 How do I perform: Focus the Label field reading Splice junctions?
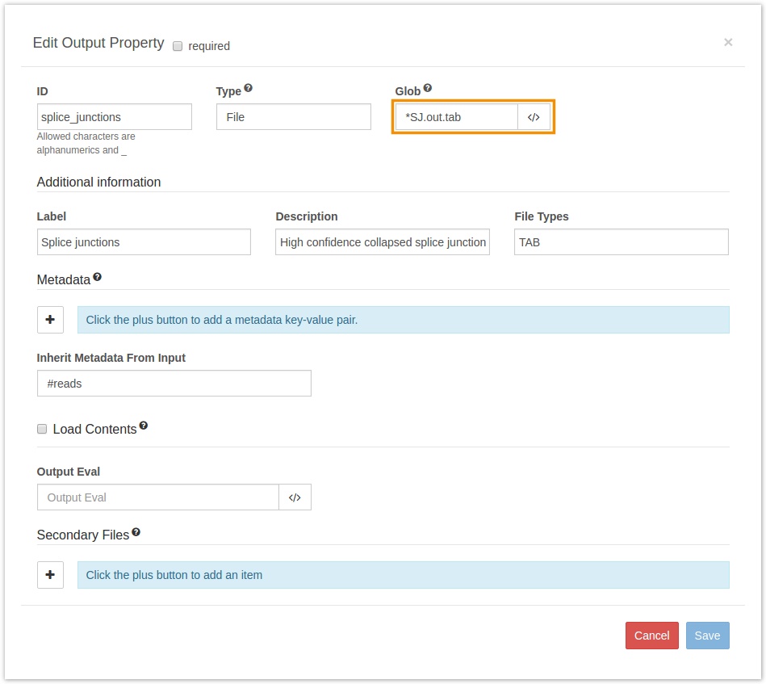pyautogui.click(x=144, y=242)
